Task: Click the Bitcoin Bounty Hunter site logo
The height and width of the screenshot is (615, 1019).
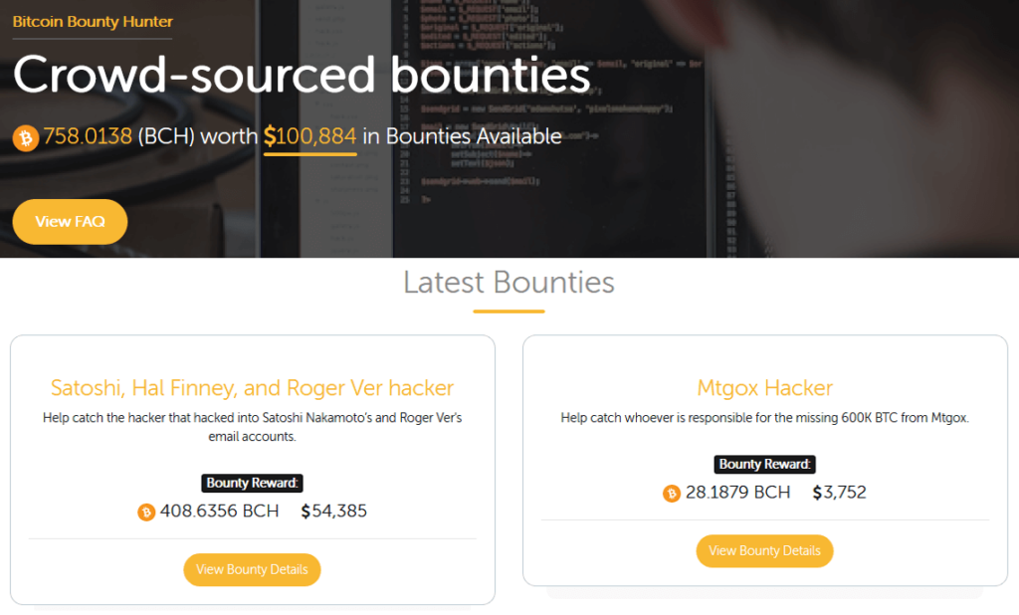Action: [92, 21]
